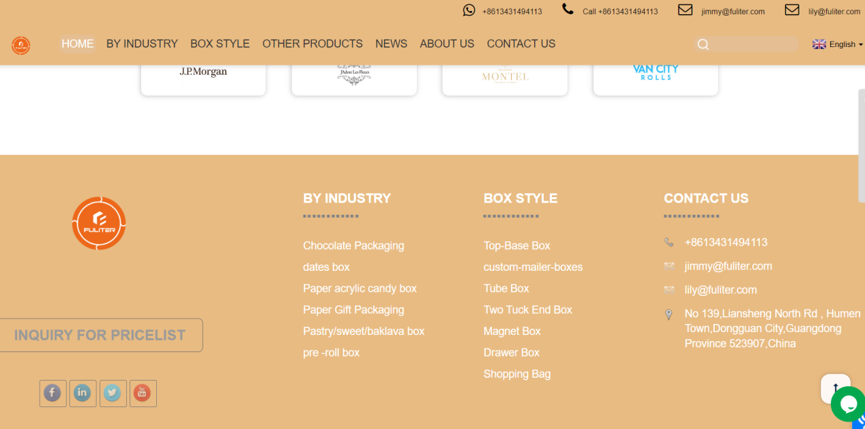Open the Chocolate Packaging footer link
Image resolution: width=865 pixels, height=429 pixels.
[x=353, y=246]
